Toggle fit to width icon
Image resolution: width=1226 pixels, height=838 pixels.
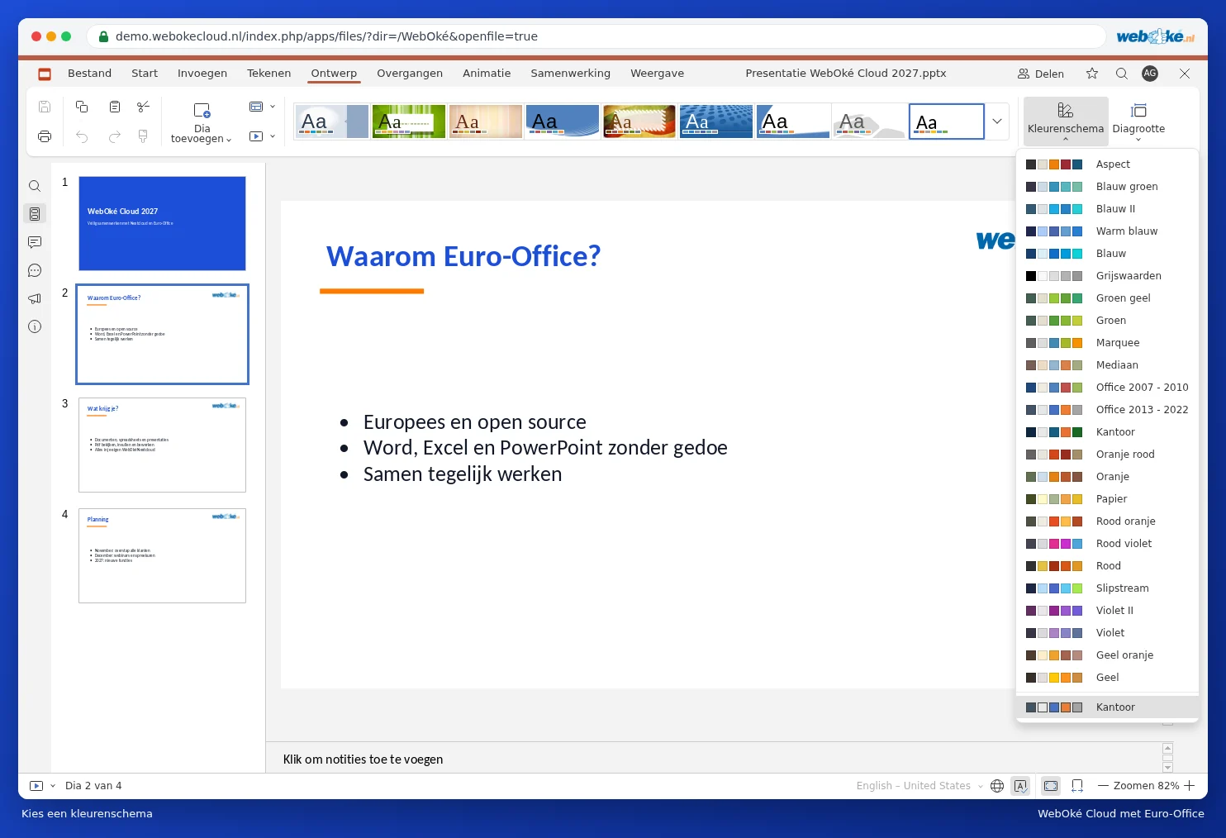(1077, 786)
